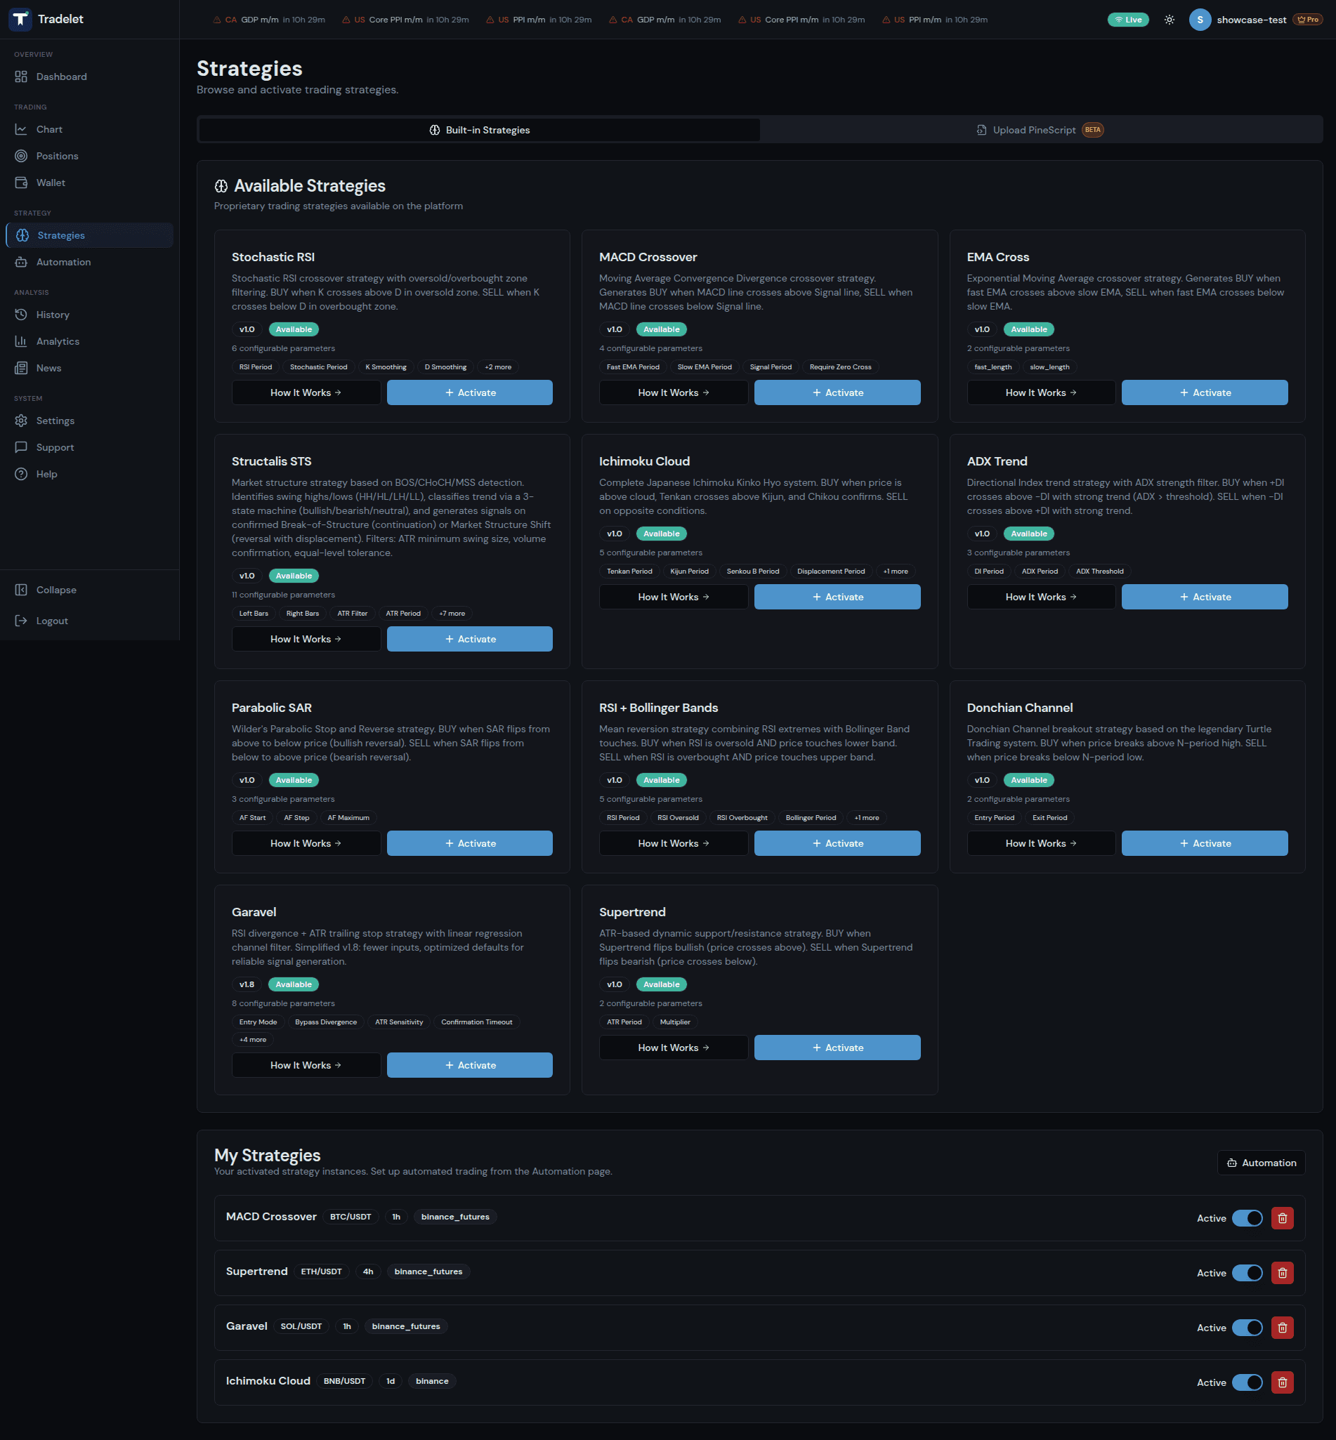Open Positions from the navigation menu
Viewport: 1336px width, 1440px height.
(x=57, y=155)
